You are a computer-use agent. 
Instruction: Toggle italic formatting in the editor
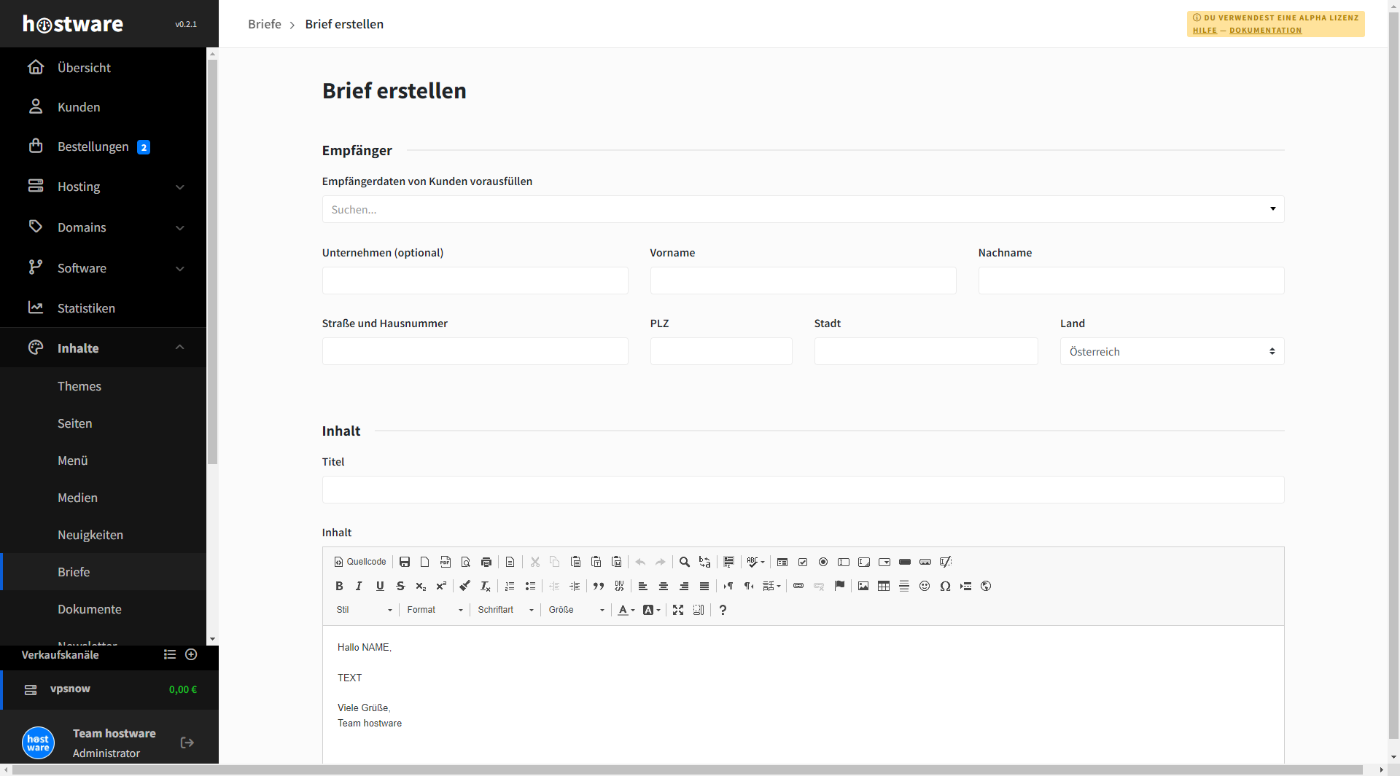point(359,586)
